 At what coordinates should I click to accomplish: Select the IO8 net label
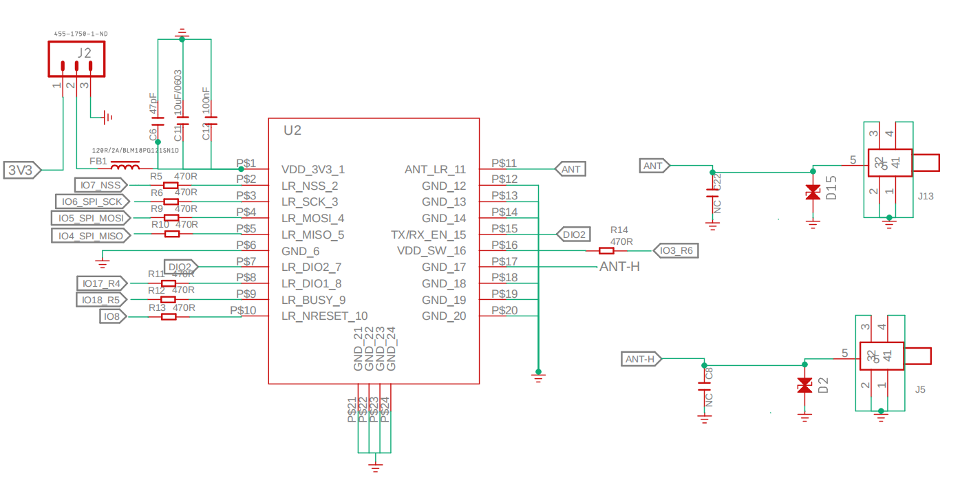click(x=112, y=316)
